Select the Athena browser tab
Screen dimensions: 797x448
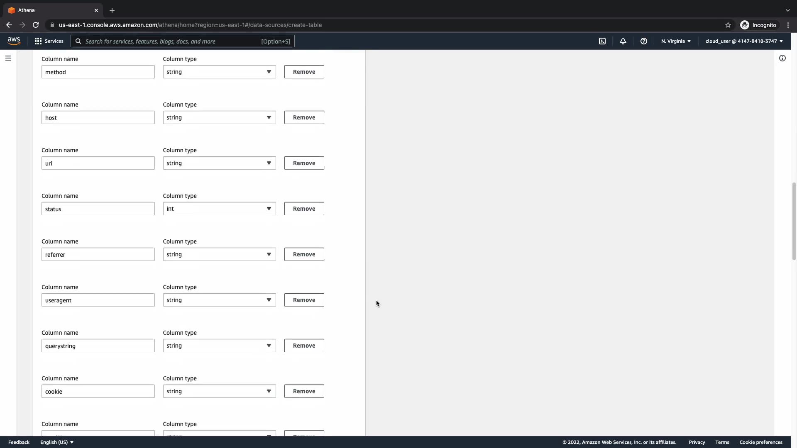[x=50, y=10]
